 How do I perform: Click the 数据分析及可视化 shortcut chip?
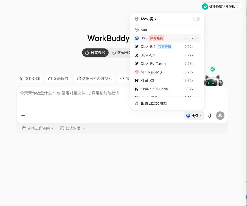[x=94, y=78]
